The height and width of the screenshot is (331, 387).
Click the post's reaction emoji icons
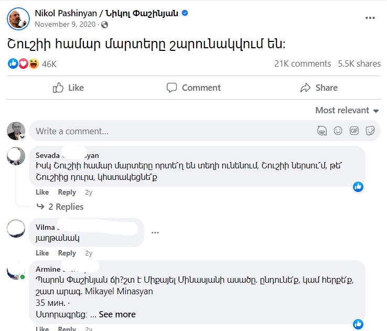24,63
